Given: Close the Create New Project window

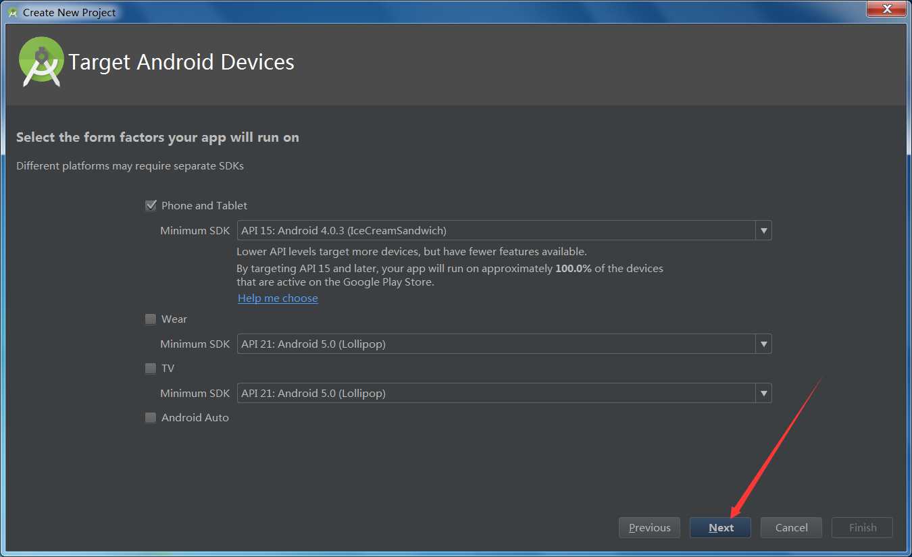Looking at the screenshot, I should tap(886, 8).
